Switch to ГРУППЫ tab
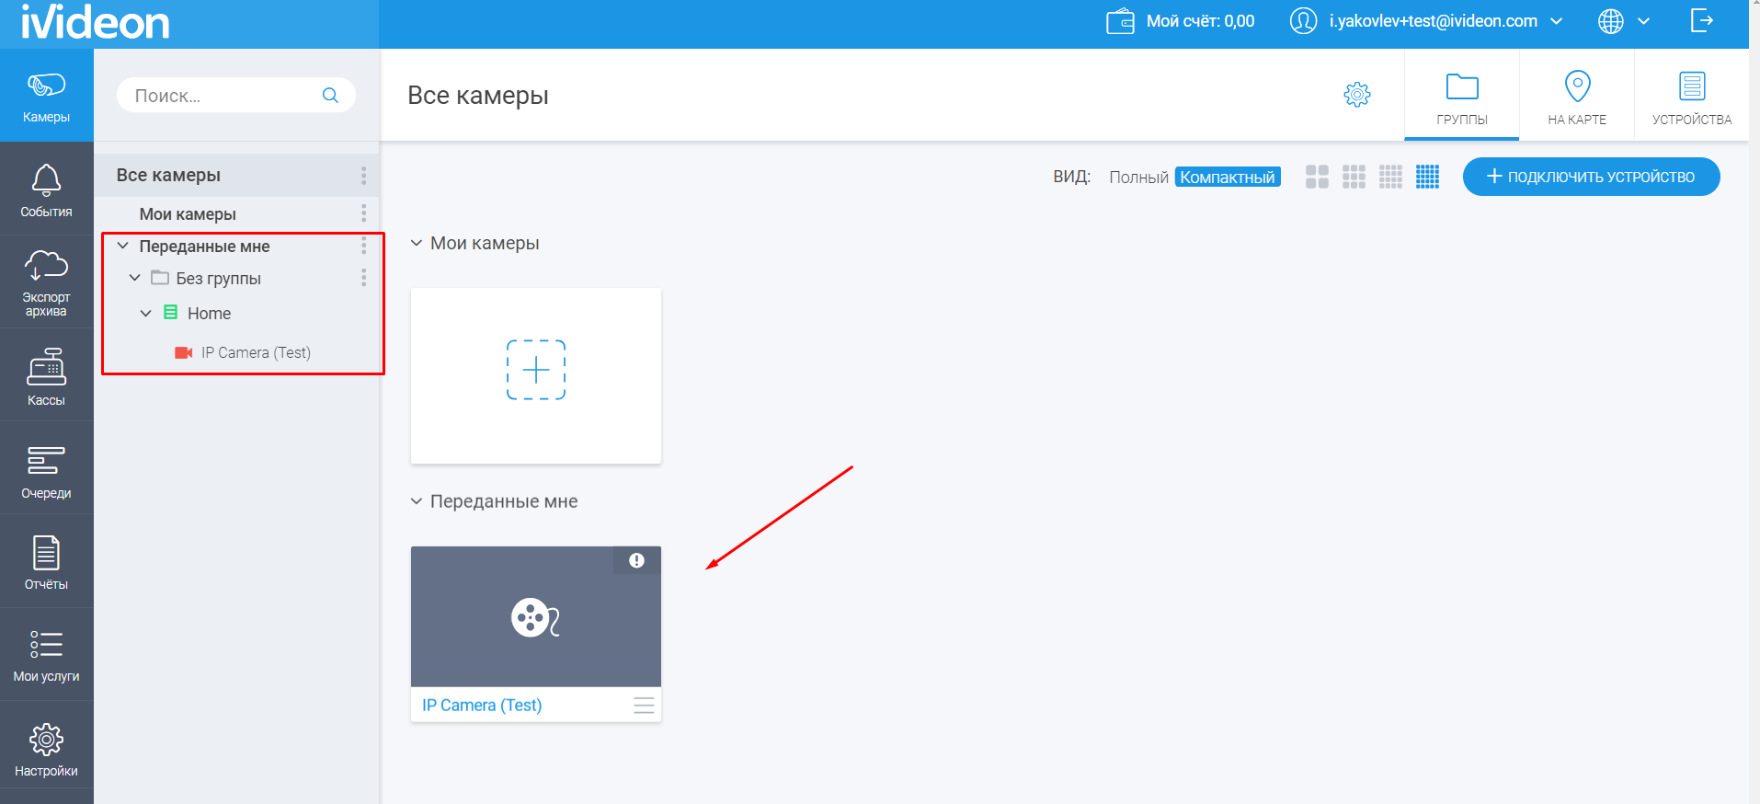The image size is (1760, 804). tap(1462, 96)
